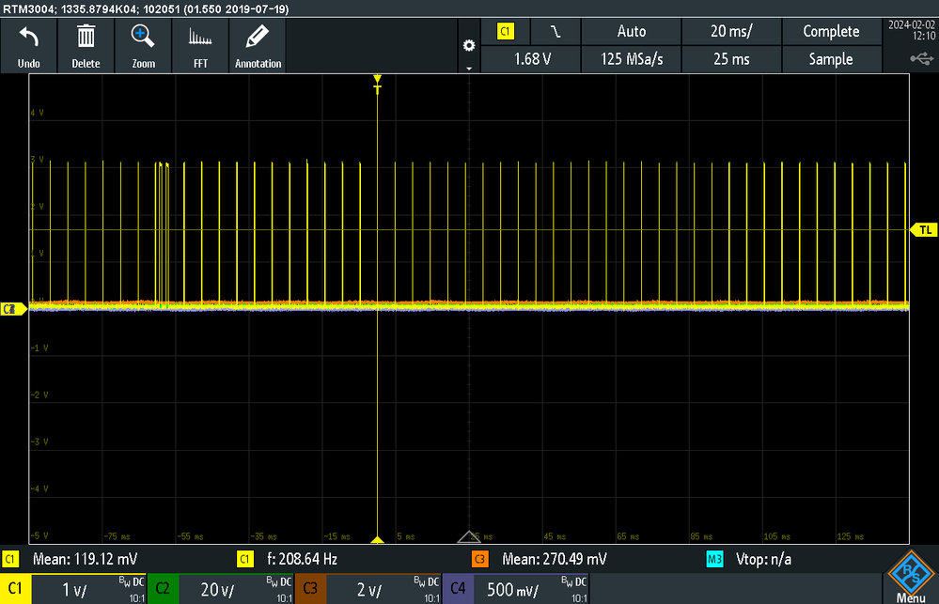Activate the Zoom magnifier tool
This screenshot has width=939, height=604.
click(x=143, y=46)
